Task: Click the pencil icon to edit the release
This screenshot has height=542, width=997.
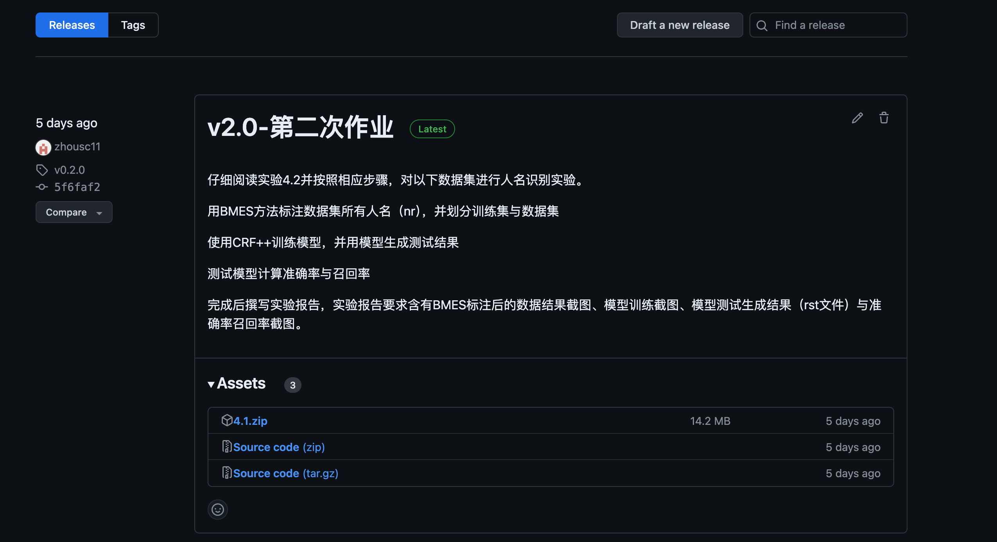Action: point(857,118)
